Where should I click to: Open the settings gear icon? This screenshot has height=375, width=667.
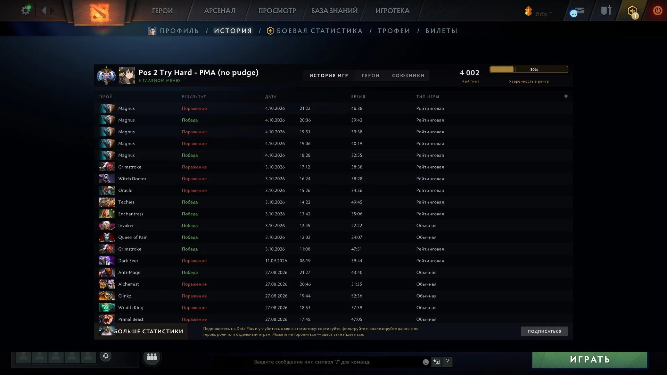(x=26, y=10)
